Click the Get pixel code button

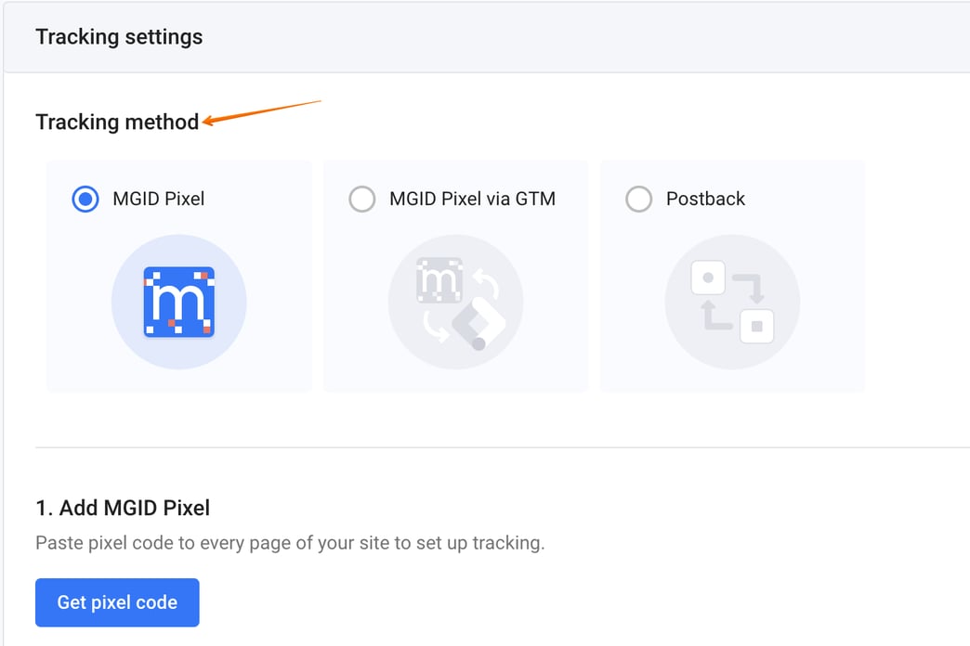coord(117,602)
